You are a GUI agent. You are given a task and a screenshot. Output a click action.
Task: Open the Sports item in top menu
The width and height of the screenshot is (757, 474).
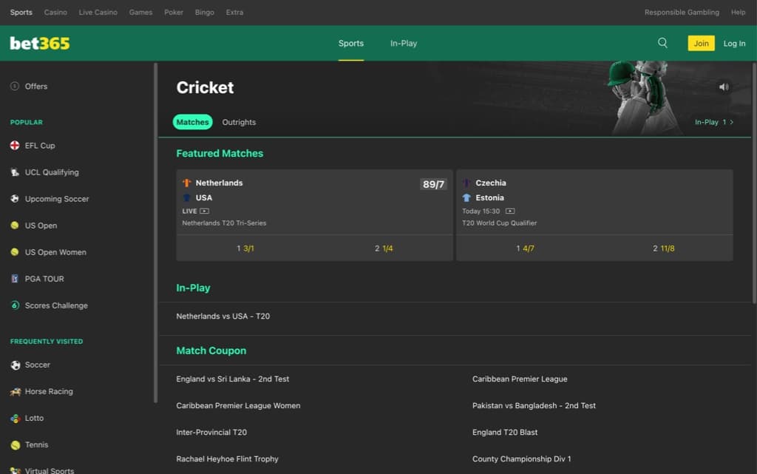tap(21, 12)
